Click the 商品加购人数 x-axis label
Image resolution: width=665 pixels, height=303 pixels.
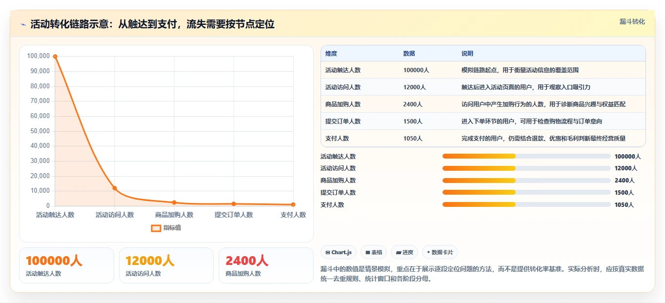click(x=174, y=215)
